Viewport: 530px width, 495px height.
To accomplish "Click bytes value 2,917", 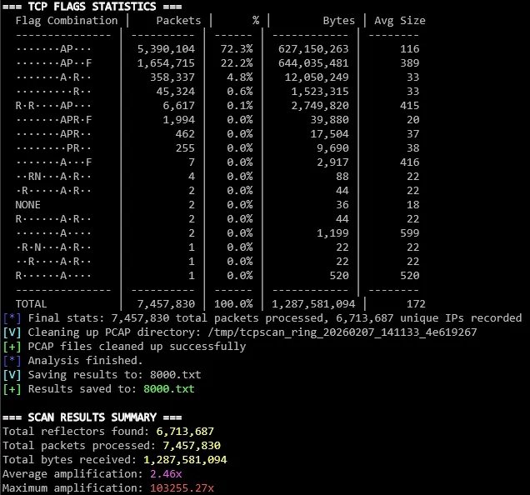I will 332,162.
